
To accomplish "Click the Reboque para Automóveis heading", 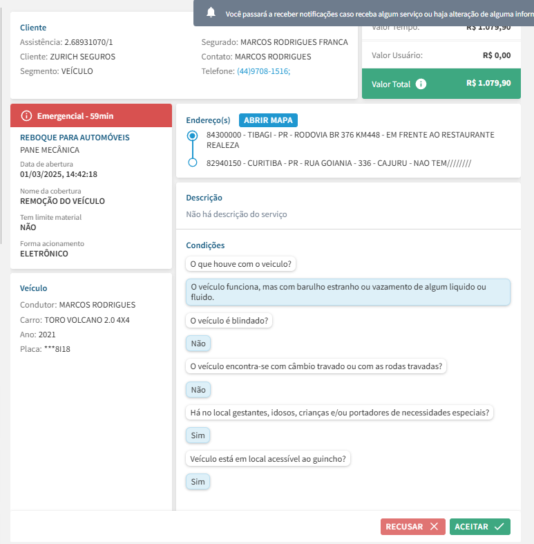I will (x=75, y=138).
